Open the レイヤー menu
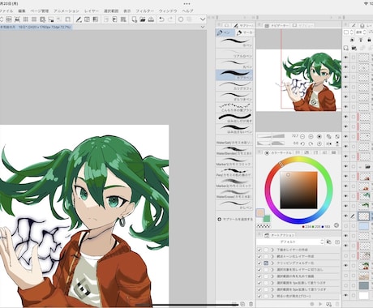The image size is (373, 308). [92, 11]
